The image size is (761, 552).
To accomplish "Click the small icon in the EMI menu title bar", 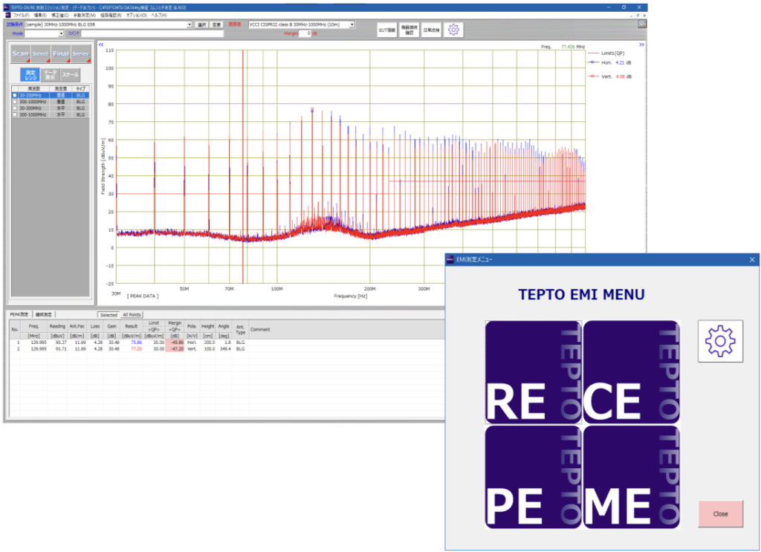I will coord(450,259).
